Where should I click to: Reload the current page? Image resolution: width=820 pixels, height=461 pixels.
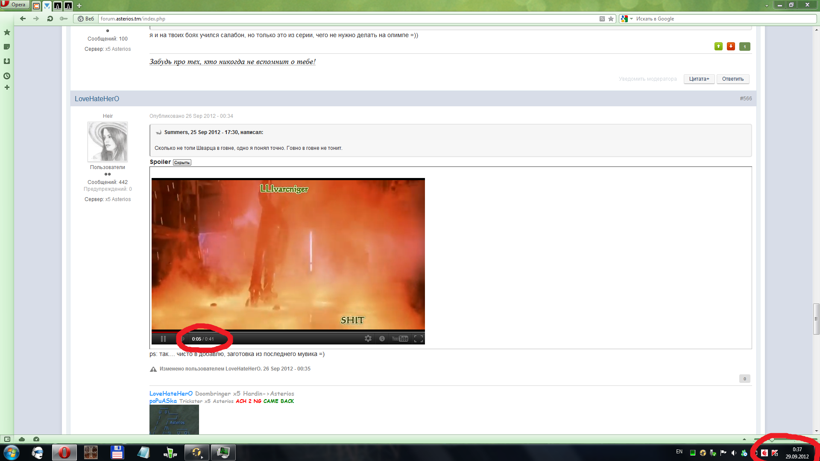pyautogui.click(x=50, y=19)
